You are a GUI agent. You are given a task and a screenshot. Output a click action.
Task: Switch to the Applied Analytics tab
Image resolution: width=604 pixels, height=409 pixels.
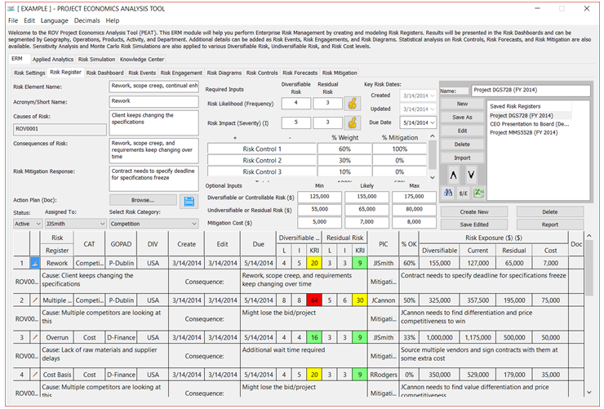point(53,60)
